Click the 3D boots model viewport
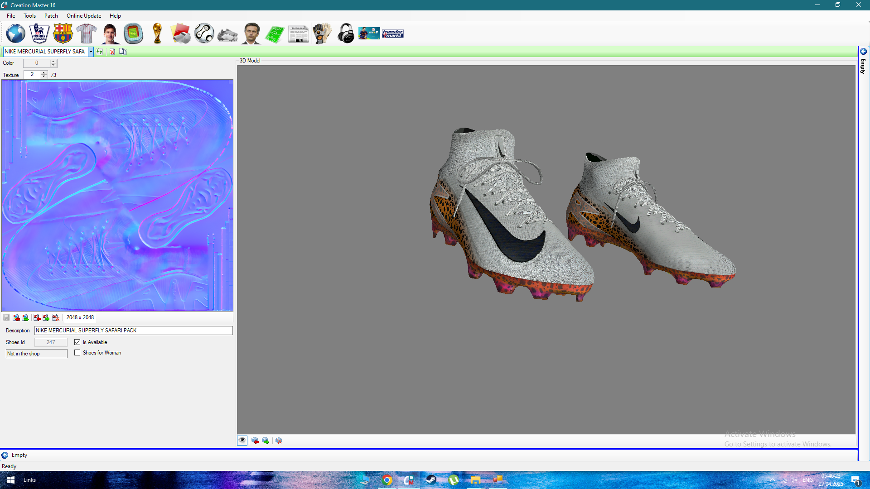870x489 pixels. click(x=546, y=249)
